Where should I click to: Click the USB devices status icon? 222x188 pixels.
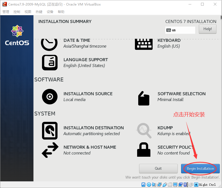(x=165, y=185)
